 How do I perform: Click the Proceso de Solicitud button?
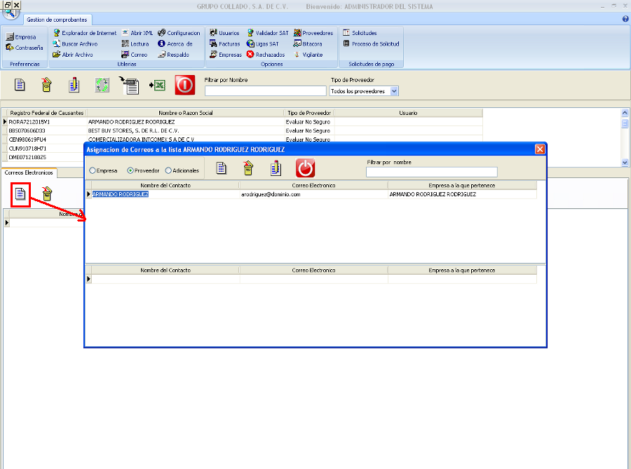coord(371,43)
